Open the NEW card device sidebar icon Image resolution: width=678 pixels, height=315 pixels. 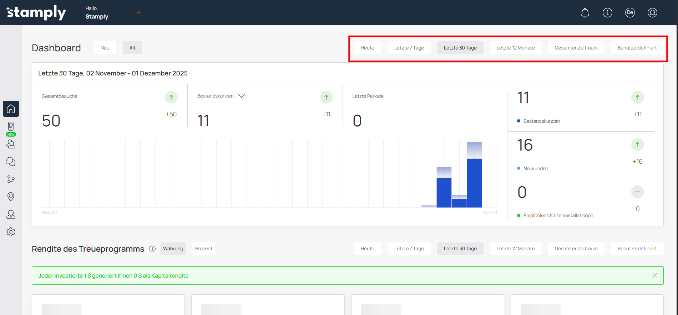(11, 127)
